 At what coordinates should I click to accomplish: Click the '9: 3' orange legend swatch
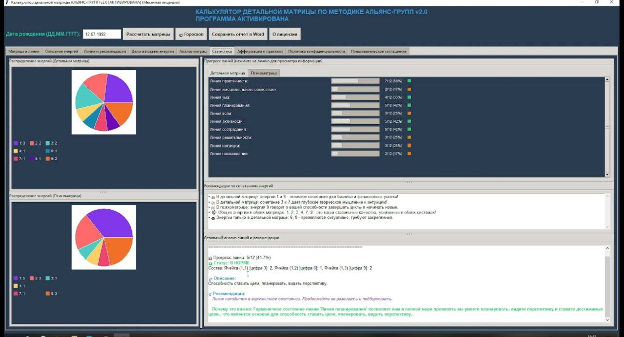click(48, 294)
